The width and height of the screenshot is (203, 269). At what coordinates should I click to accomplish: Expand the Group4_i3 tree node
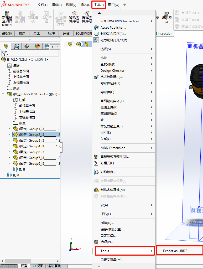click(x=9, y=146)
